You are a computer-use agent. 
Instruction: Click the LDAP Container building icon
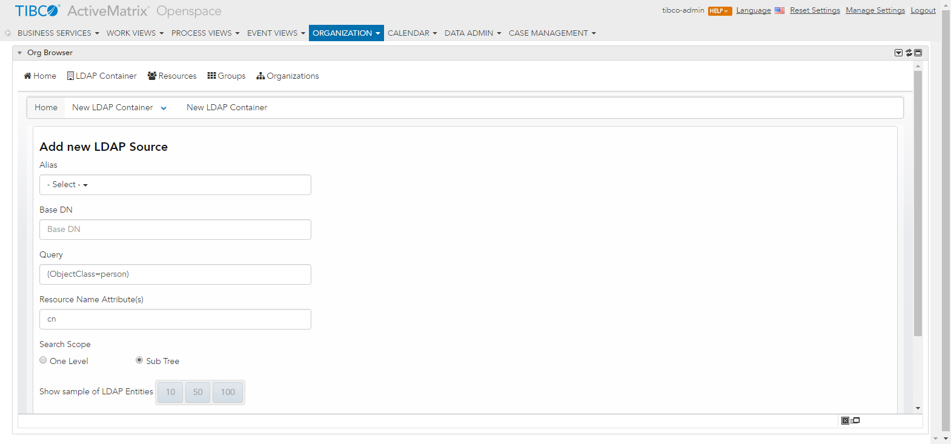click(70, 76)
